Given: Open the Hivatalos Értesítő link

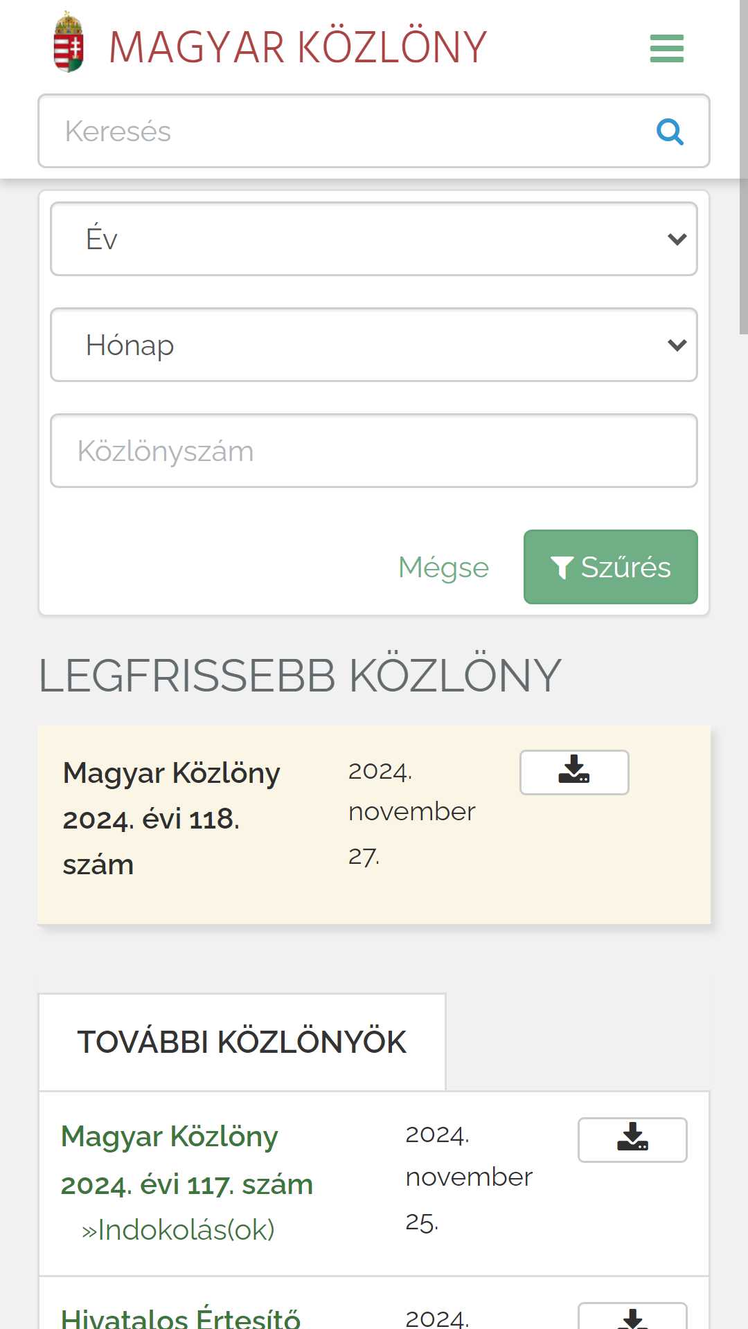Looking at the screenshot, I should pos(181,1317).
